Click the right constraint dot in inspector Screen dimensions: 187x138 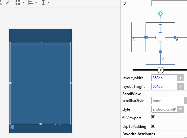click(x=175, y=37)
